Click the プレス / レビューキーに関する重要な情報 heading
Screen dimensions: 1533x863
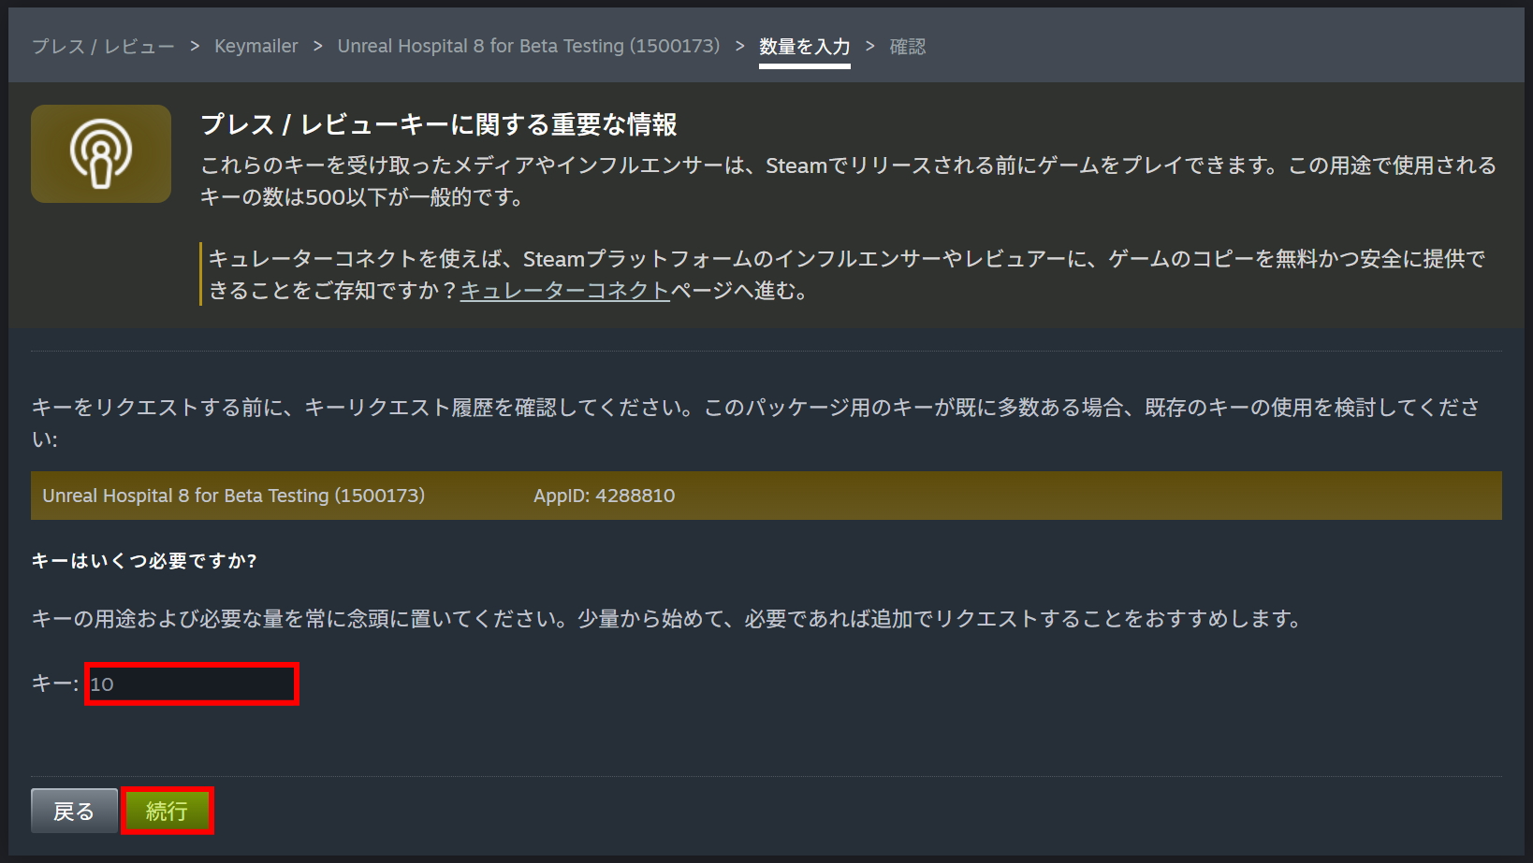(x=438, y=124)
